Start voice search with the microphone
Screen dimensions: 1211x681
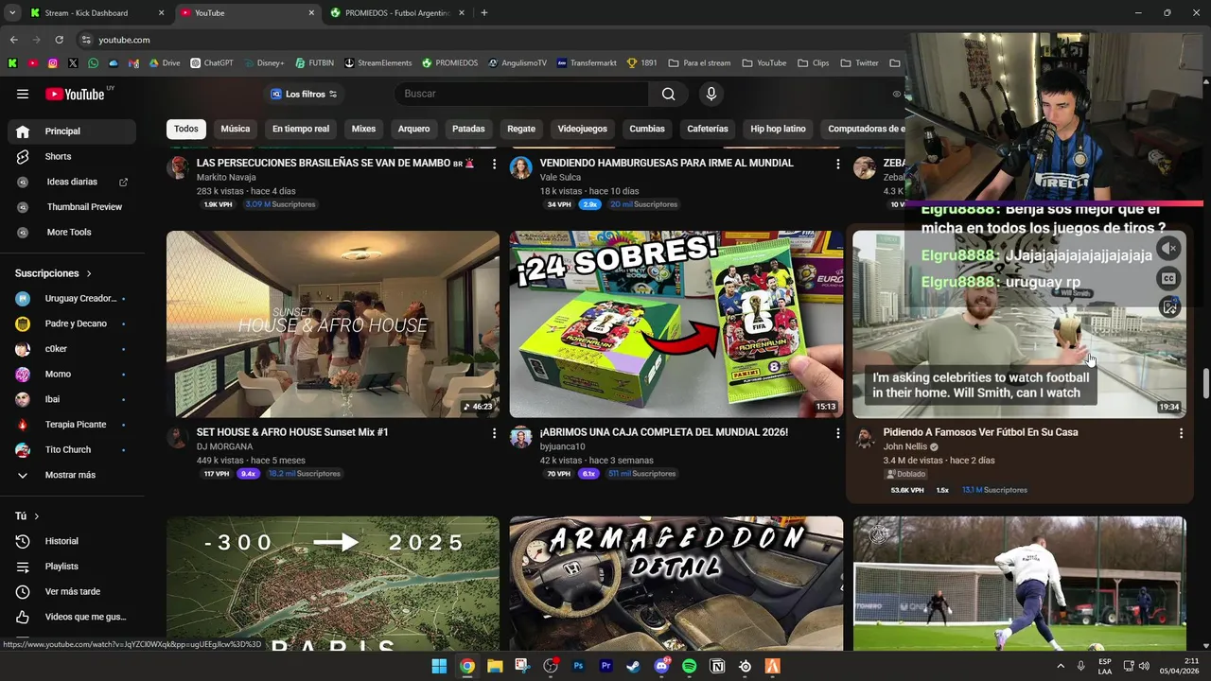point(711,94)
